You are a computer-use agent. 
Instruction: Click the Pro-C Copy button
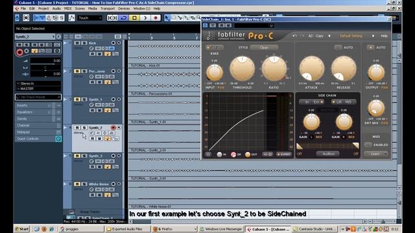(x=320, y=36)
